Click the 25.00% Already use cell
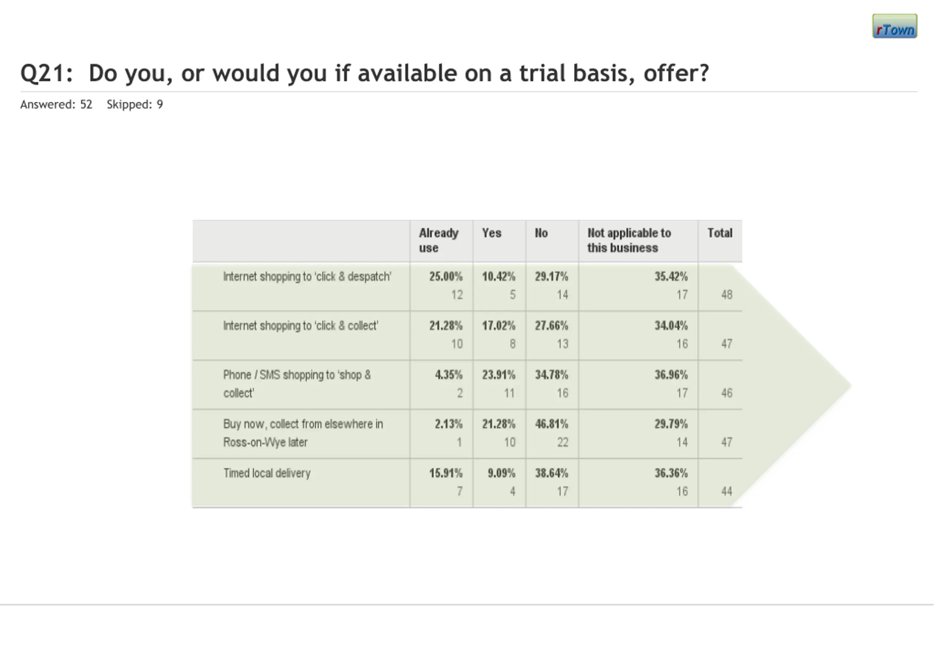 click(x=445, y=277)
